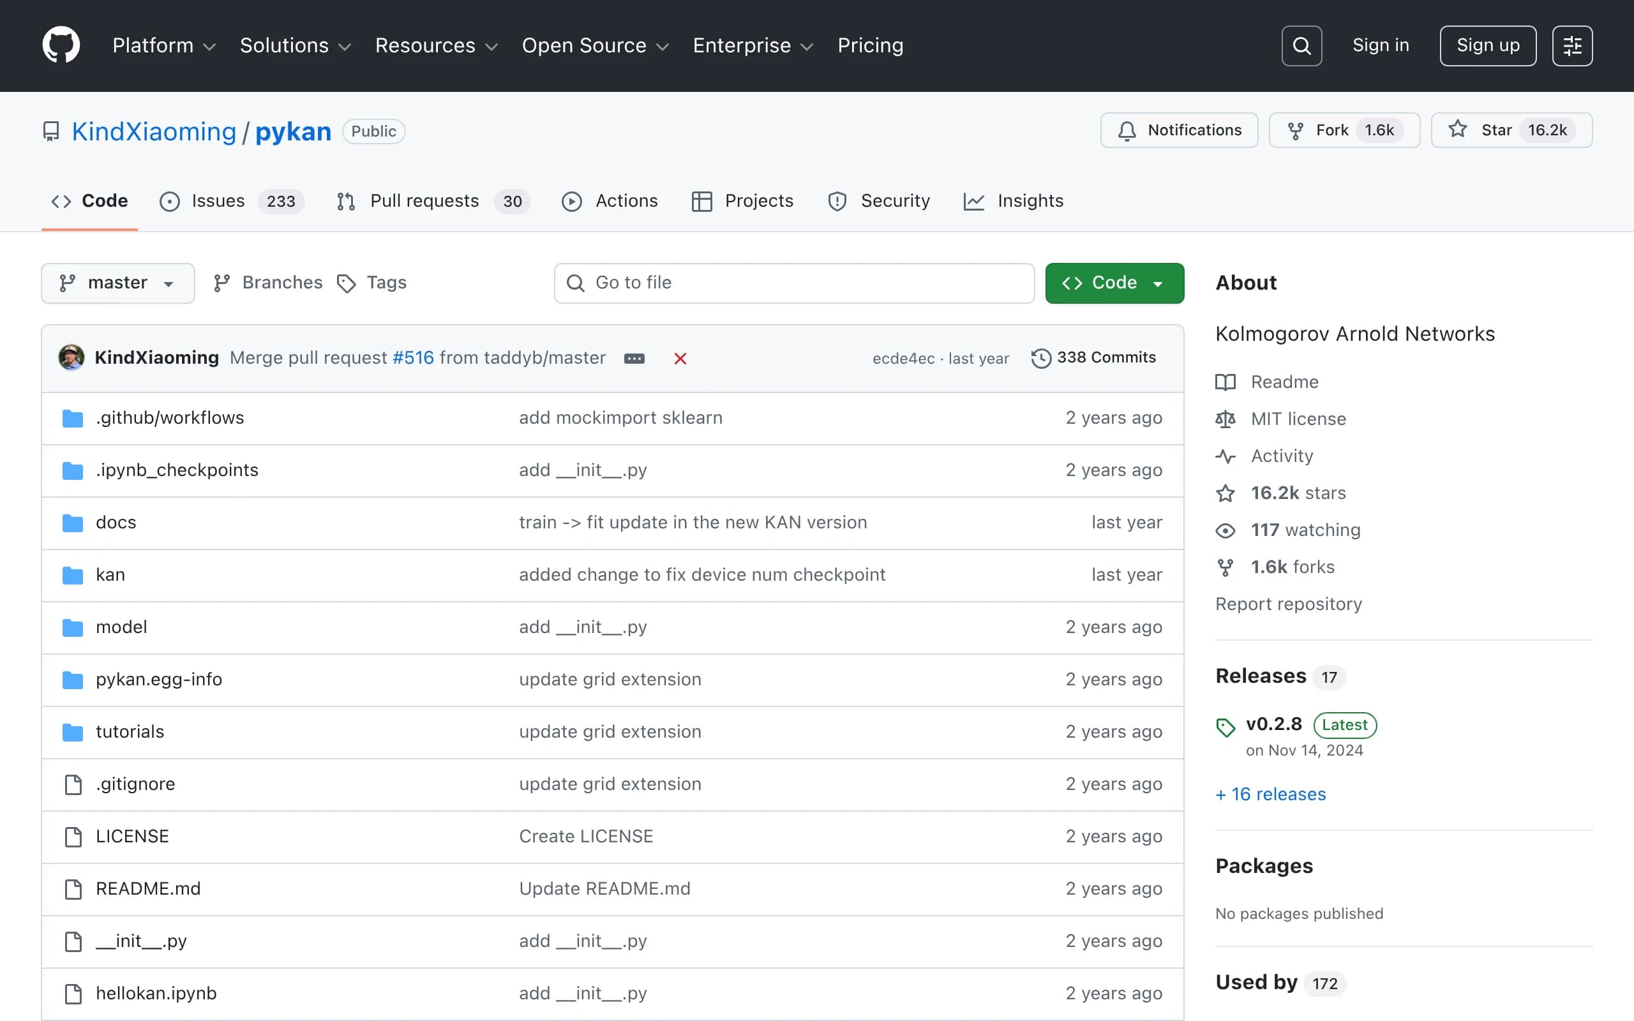The image size is (1634, 1021).
Task: Toggle Notifications bell for this repo
Action: [x=1179, y=130]
